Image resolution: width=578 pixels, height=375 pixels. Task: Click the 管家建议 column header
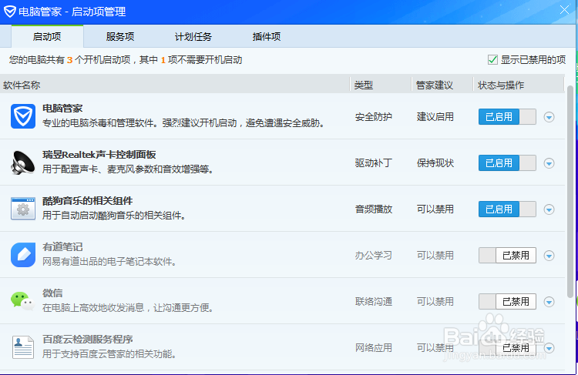click(442, 85)
